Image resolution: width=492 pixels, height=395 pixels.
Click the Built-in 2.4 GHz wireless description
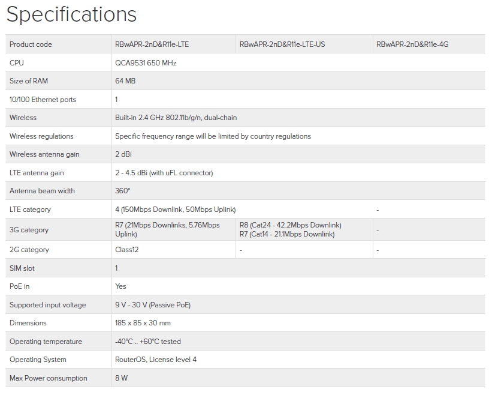click(x=176, y=118)
